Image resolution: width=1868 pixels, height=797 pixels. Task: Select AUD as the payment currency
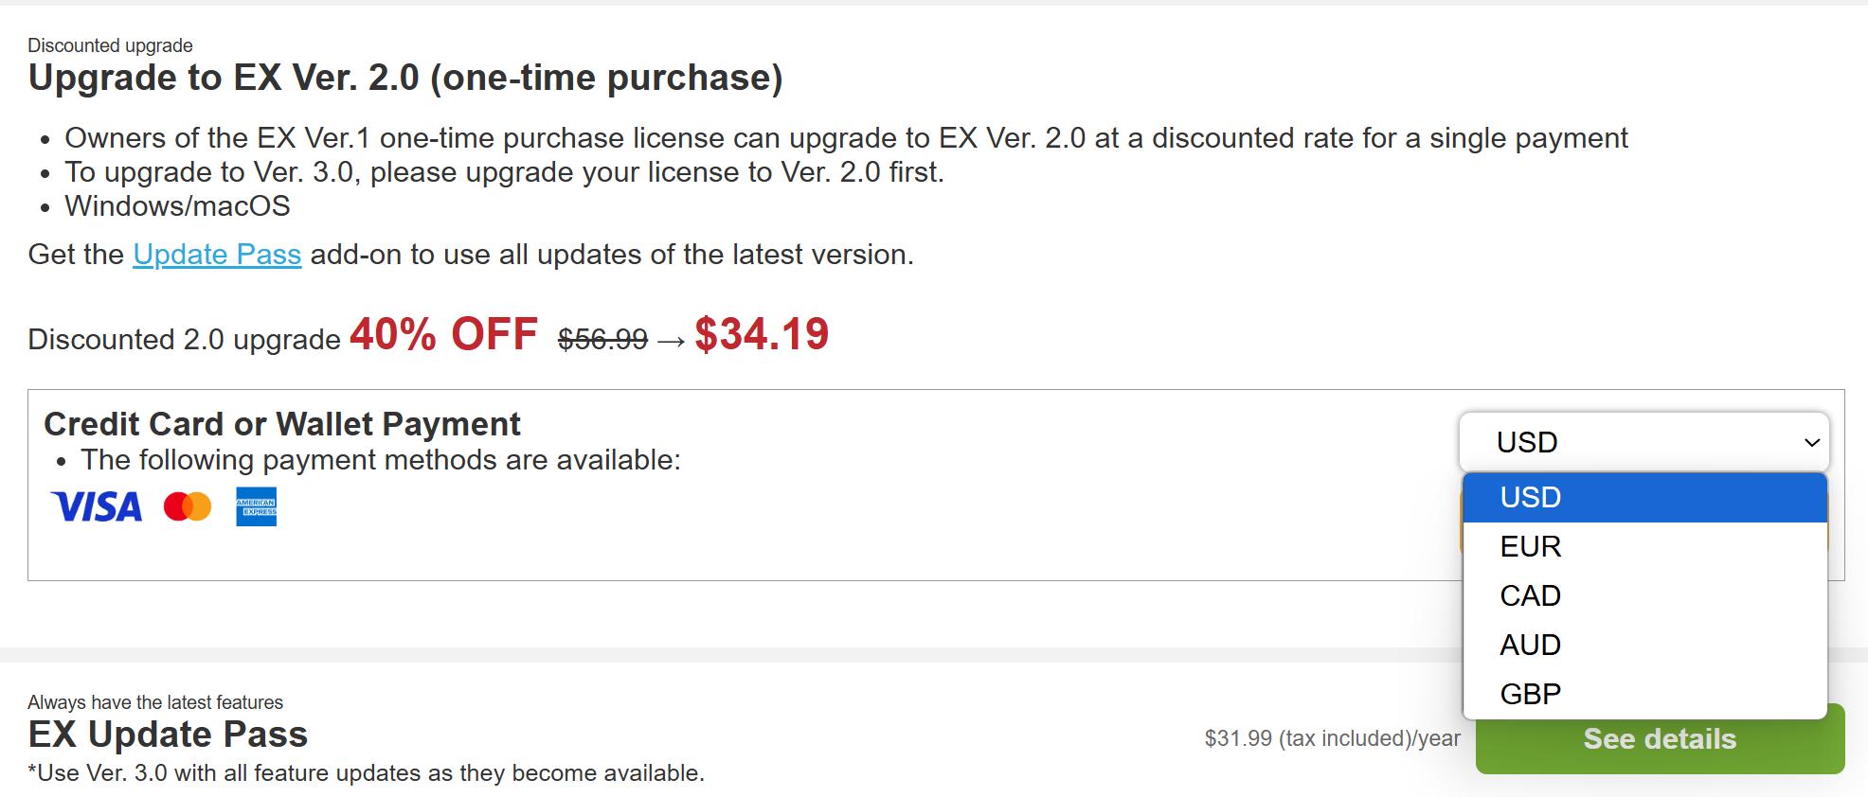click(x=1644, y=645)
